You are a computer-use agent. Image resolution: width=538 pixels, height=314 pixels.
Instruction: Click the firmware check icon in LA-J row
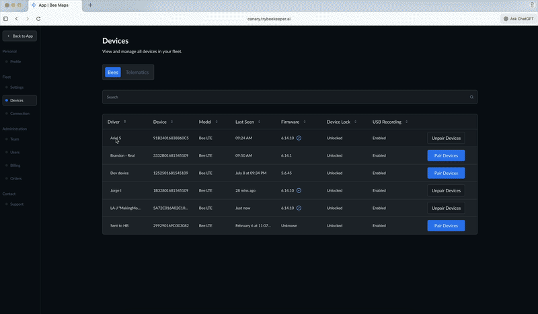(x=299, y=208)
